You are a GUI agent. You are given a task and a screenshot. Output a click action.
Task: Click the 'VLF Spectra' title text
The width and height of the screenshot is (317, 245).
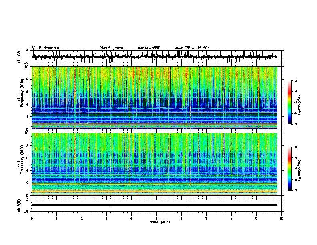pyautogui.click(x=45, y=48)
